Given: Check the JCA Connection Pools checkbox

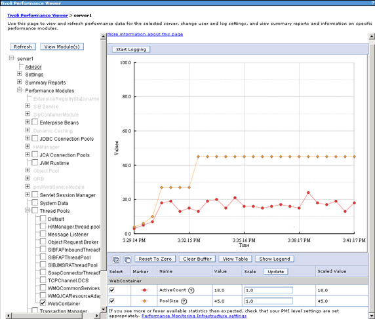Looking at the screenshot, I should pos(35,155).
